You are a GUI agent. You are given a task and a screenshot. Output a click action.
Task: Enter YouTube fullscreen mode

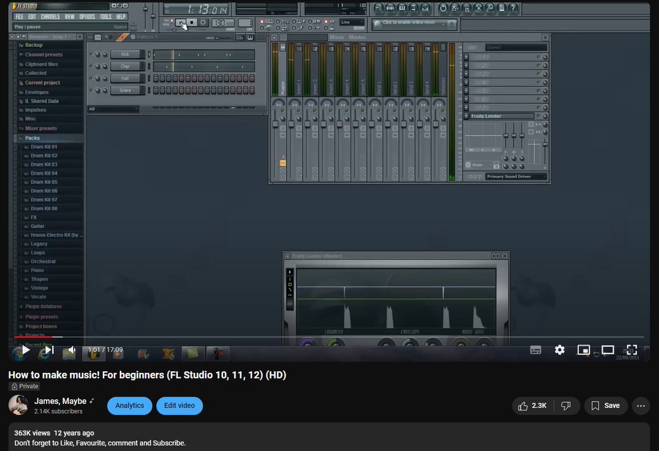click(x=632, y=350)
